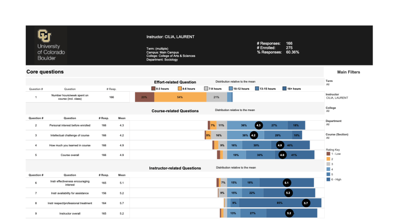
Task: Click the 4.9 marker for How much you learned
Action: click(280, 145)
